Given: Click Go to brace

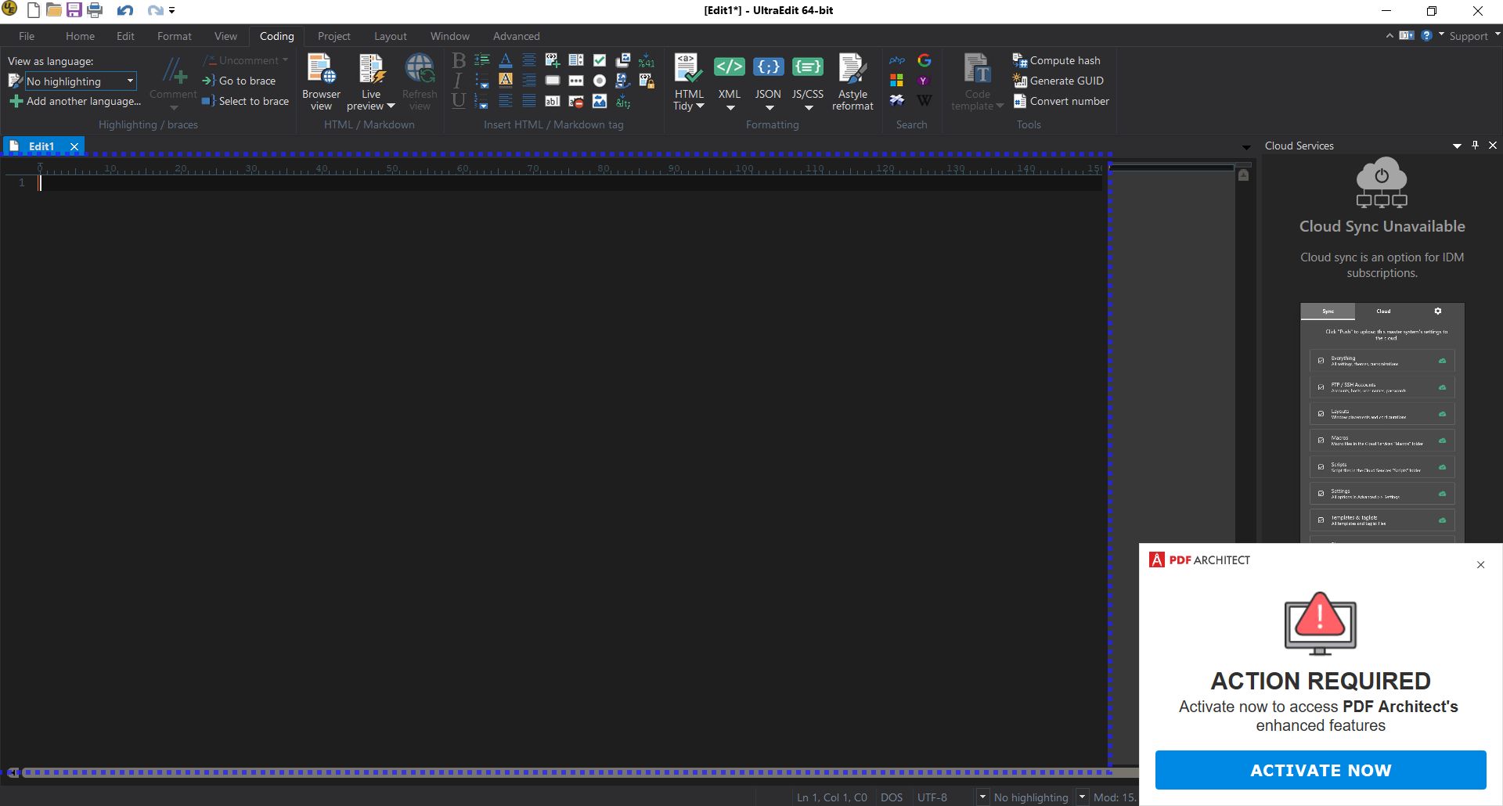Looking at the screenshot, I should 239,81.
